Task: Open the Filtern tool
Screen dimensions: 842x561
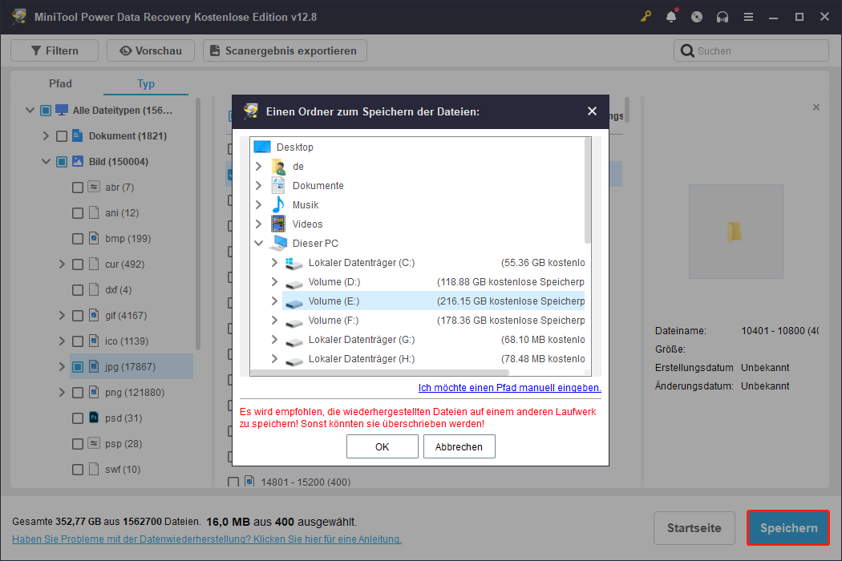Action: 54,50
